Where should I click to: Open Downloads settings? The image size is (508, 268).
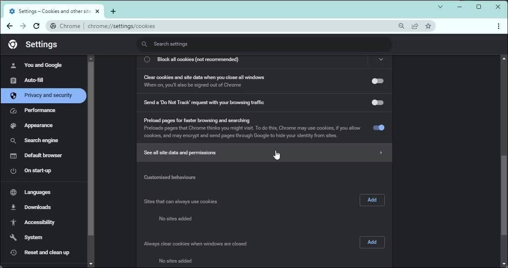(37, 207)
